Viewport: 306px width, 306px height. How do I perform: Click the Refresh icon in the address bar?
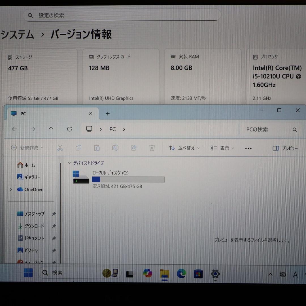69,129
